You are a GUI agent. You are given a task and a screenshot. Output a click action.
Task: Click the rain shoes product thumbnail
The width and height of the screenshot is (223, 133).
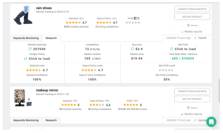click(x=23, y=15)
